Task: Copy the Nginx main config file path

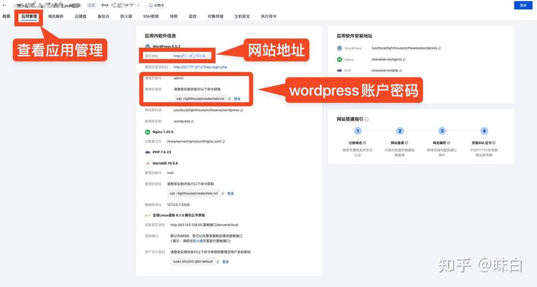Action: [223, 141]
